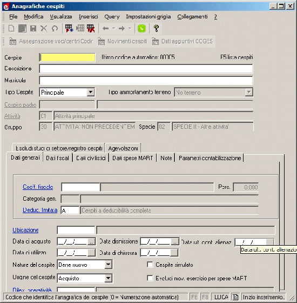Click the Data di chiusura picker button
The height and width of the screenshot is (303, 297).
pyautogui.click(x=174, y=253)
